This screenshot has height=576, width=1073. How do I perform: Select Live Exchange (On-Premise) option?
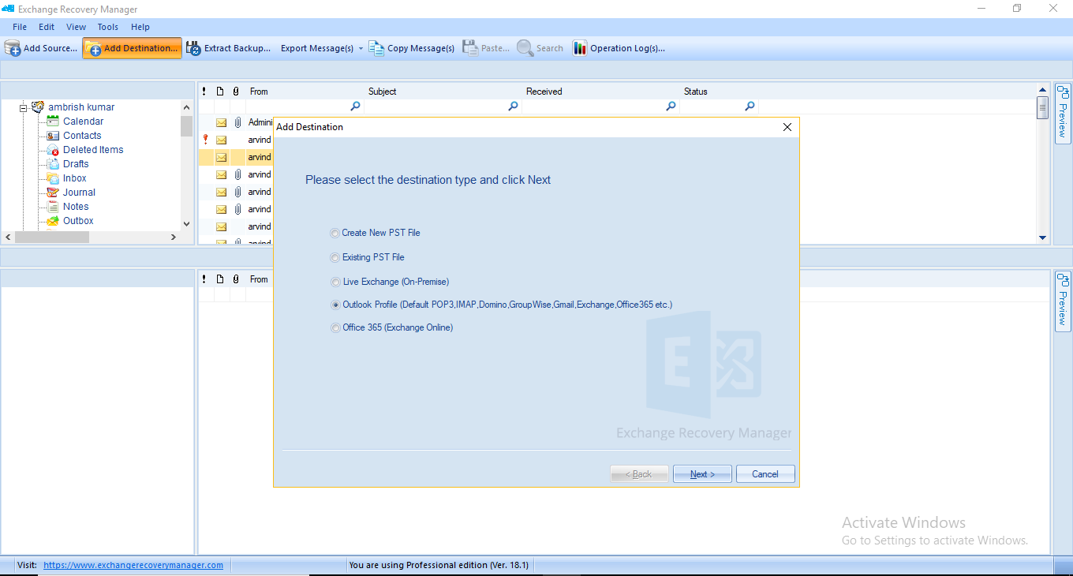tap(335, 282)
